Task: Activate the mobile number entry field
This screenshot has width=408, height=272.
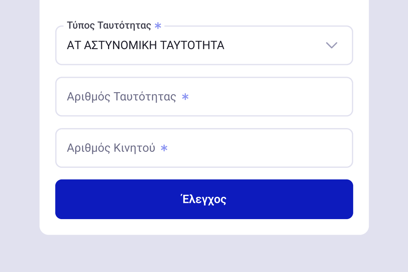Action: (204, 148)
